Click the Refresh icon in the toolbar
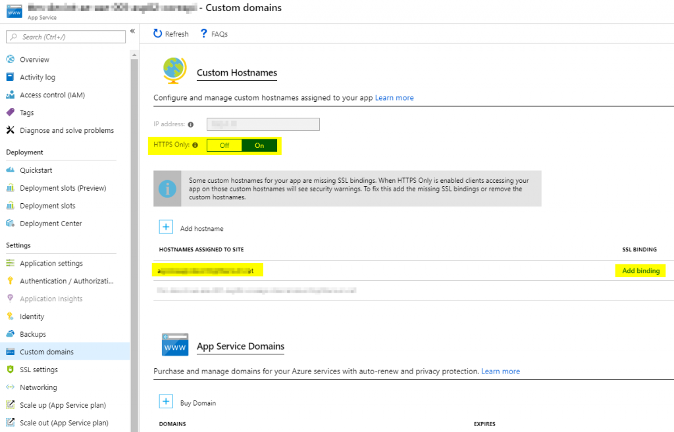Screen dimensions: 674x432 158,34
